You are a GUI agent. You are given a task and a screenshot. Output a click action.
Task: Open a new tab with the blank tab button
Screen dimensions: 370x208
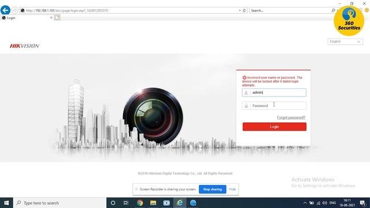pyautogui.click(x=57, y=18)
